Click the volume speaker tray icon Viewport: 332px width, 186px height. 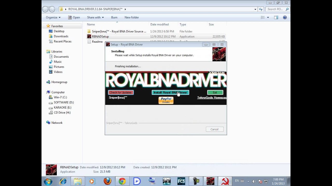(254, 182)
